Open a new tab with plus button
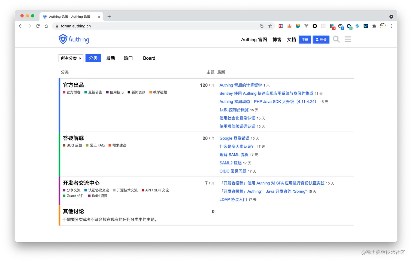412x262 pixels. (109, 17)
